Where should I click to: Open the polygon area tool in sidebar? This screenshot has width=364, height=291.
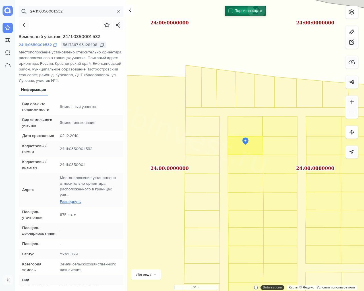pos(8,40)
